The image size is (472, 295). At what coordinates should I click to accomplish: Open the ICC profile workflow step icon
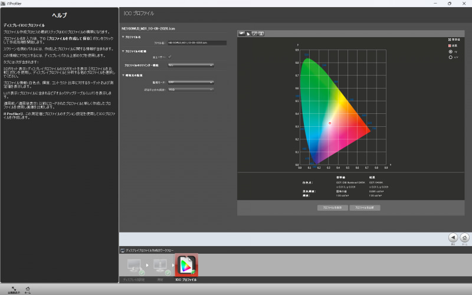pos(186,265)
